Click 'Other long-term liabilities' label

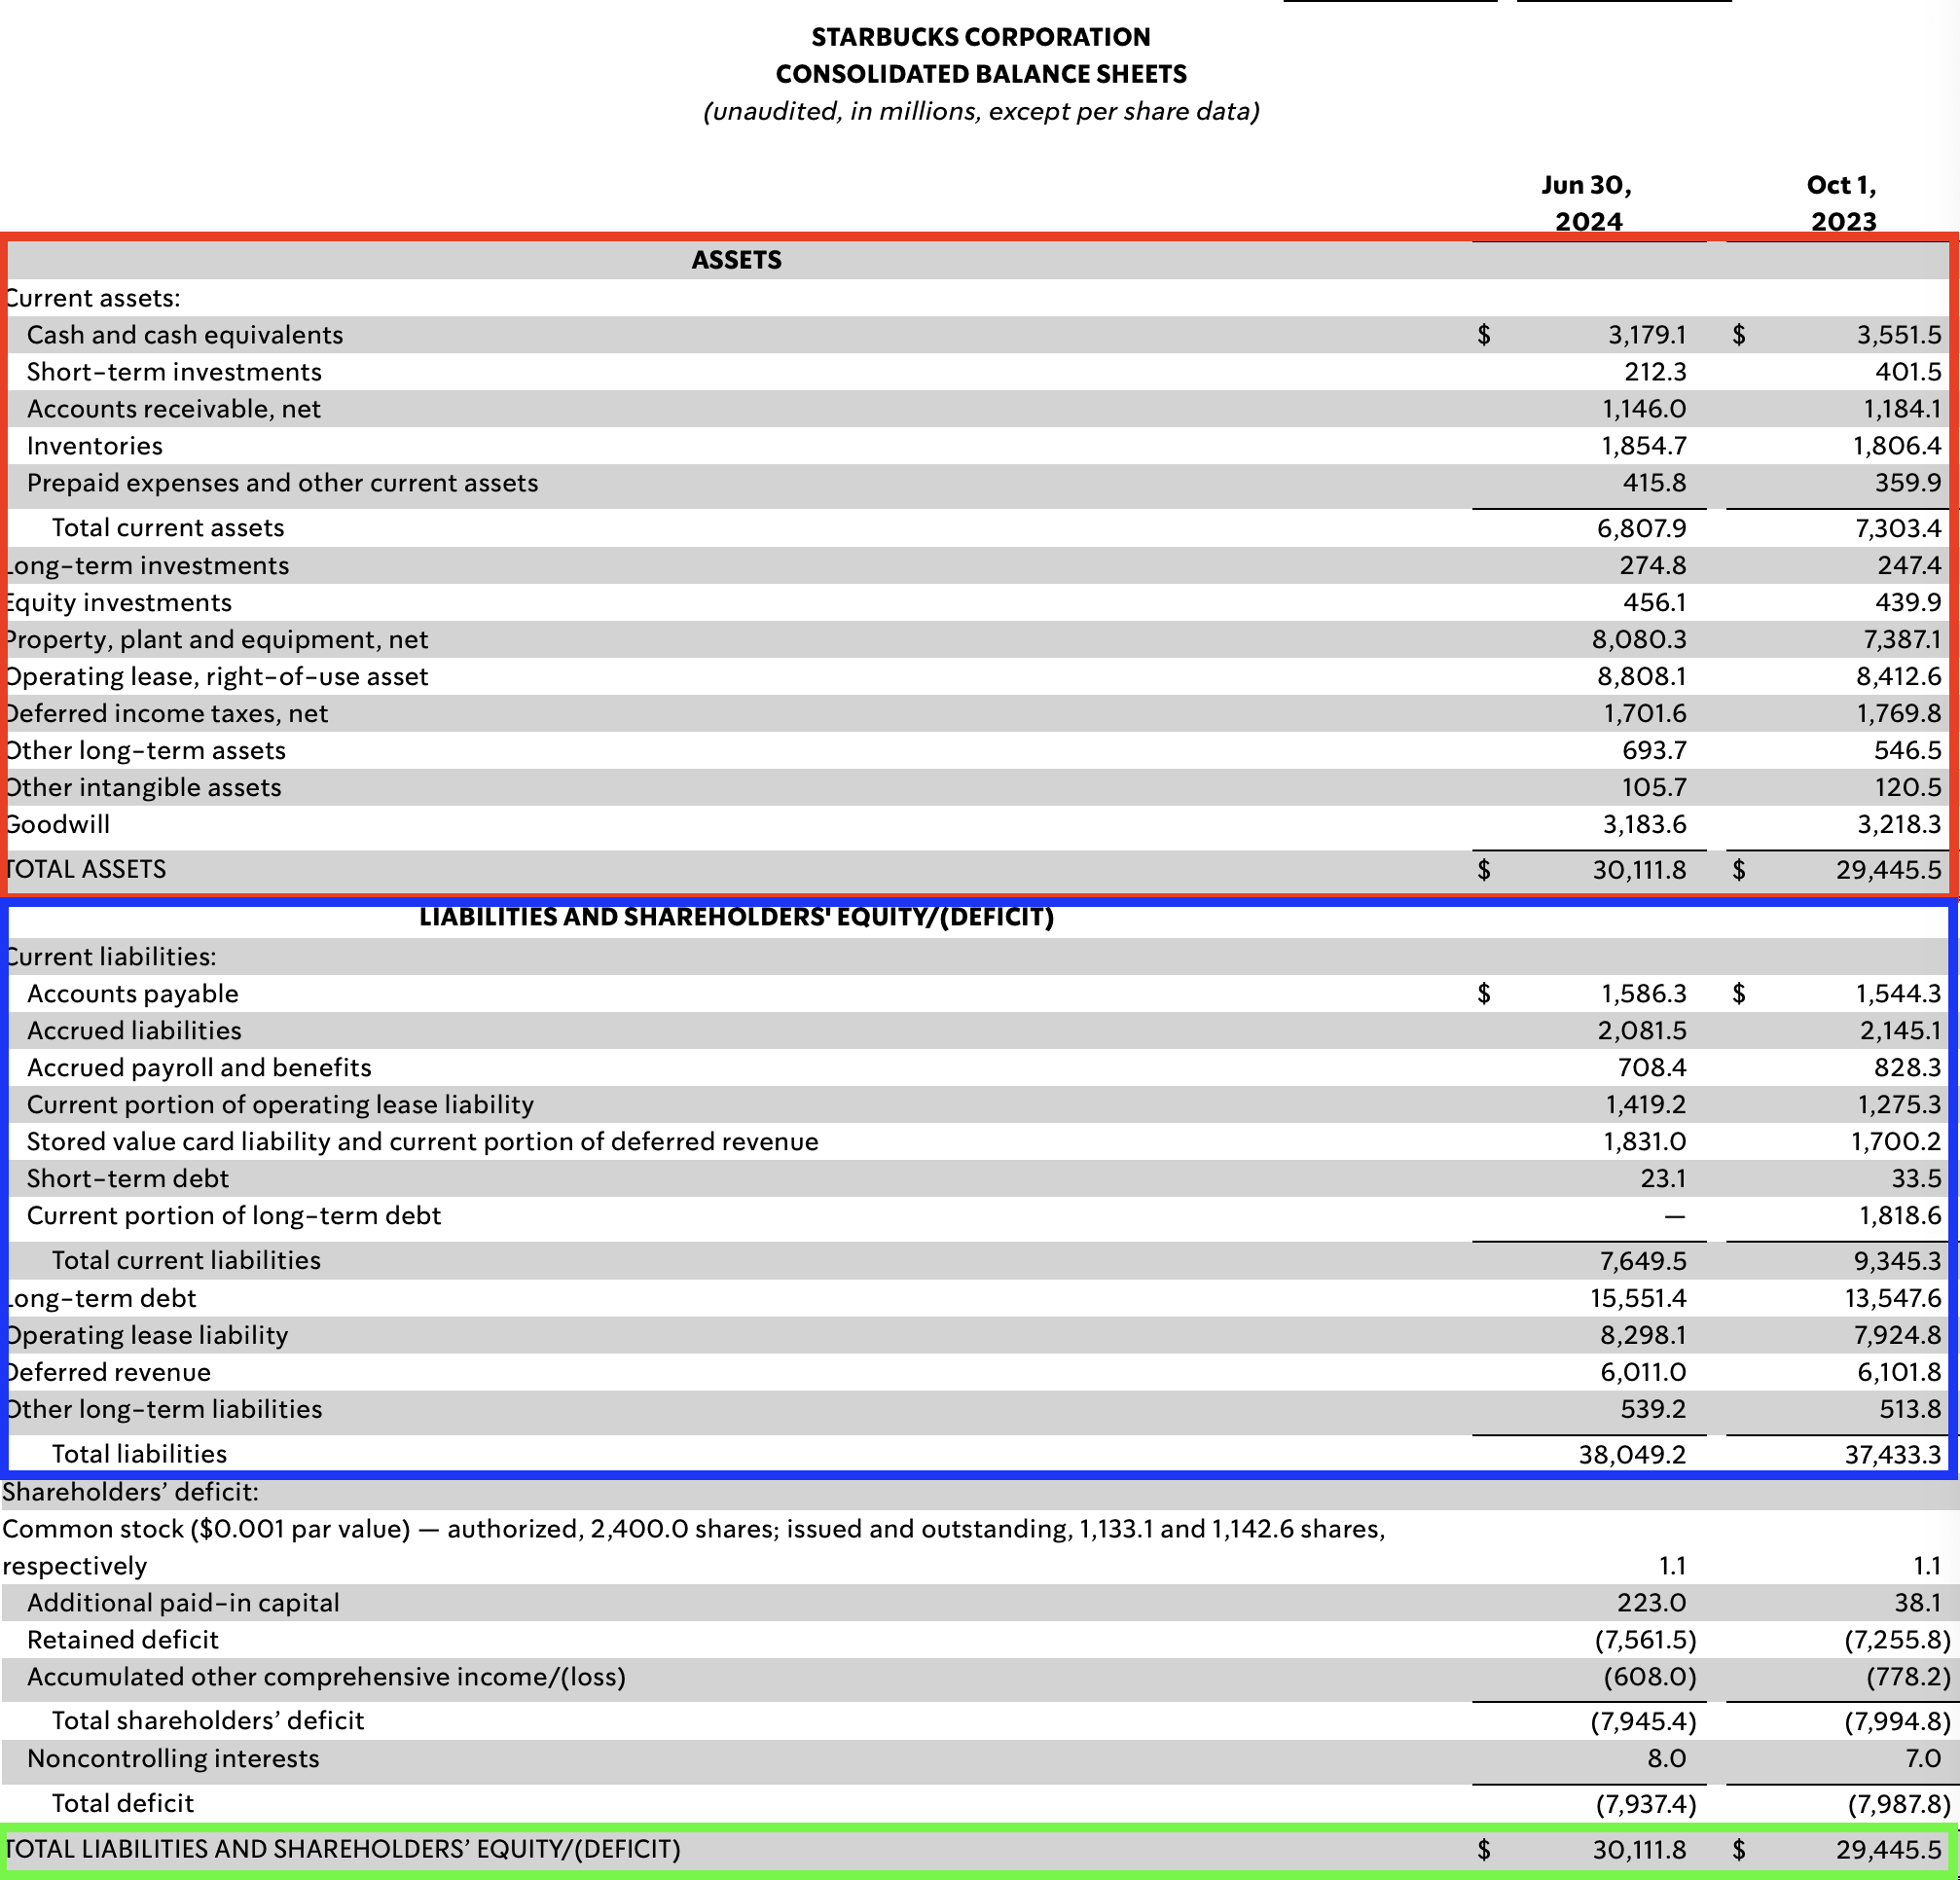[x=164, y=1410]
